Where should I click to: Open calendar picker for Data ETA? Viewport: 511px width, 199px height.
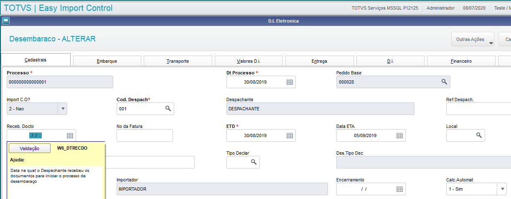[x=399, y=136]
